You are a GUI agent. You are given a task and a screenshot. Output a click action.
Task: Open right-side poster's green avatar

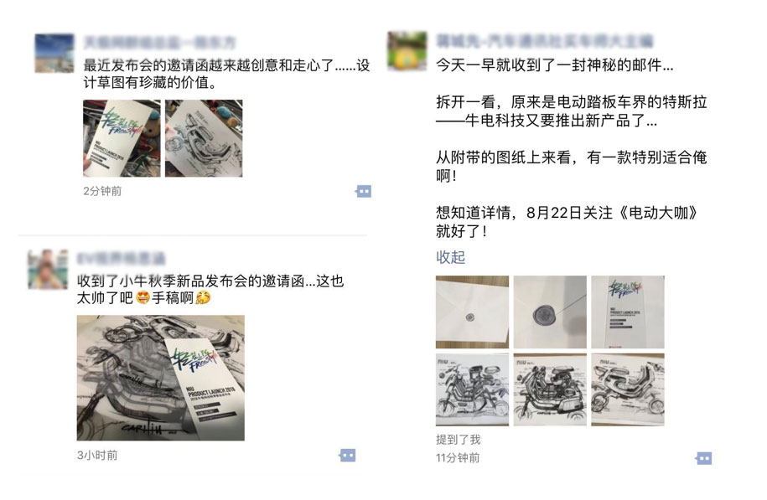(x=407, y=51)
